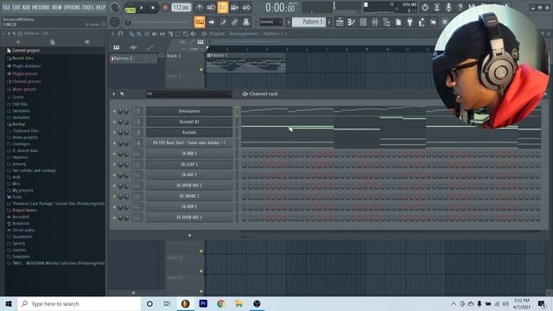Open the Mixer view icon
Image resolution: width=553 pixels, height=311 pixels.
(375, 22)
